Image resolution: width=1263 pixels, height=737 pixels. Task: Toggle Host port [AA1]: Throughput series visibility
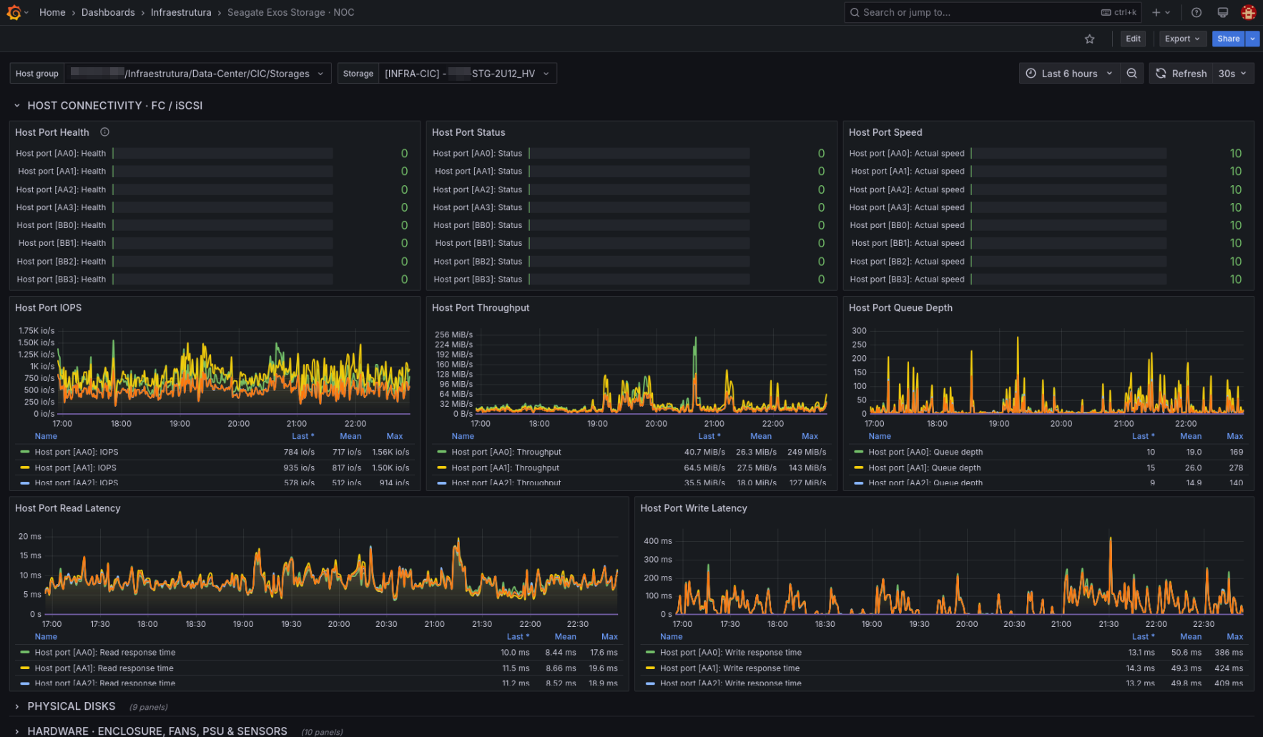505,468
